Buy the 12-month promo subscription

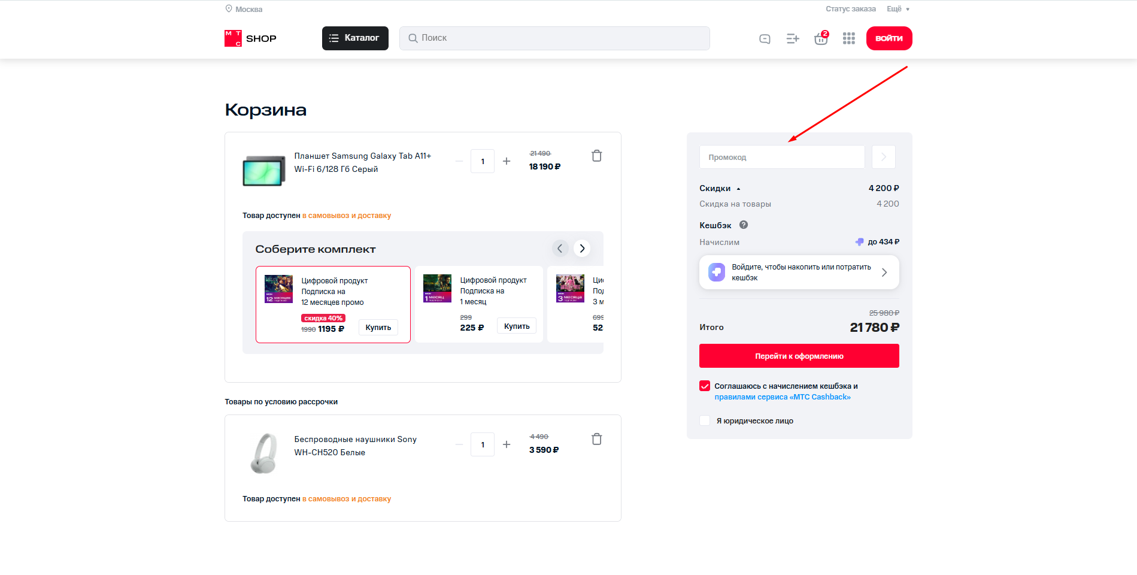[x=378, y=328]
